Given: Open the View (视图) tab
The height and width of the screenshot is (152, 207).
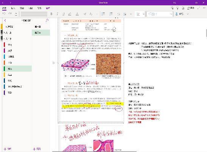Looking at the screenshot, I should (31, 8).
